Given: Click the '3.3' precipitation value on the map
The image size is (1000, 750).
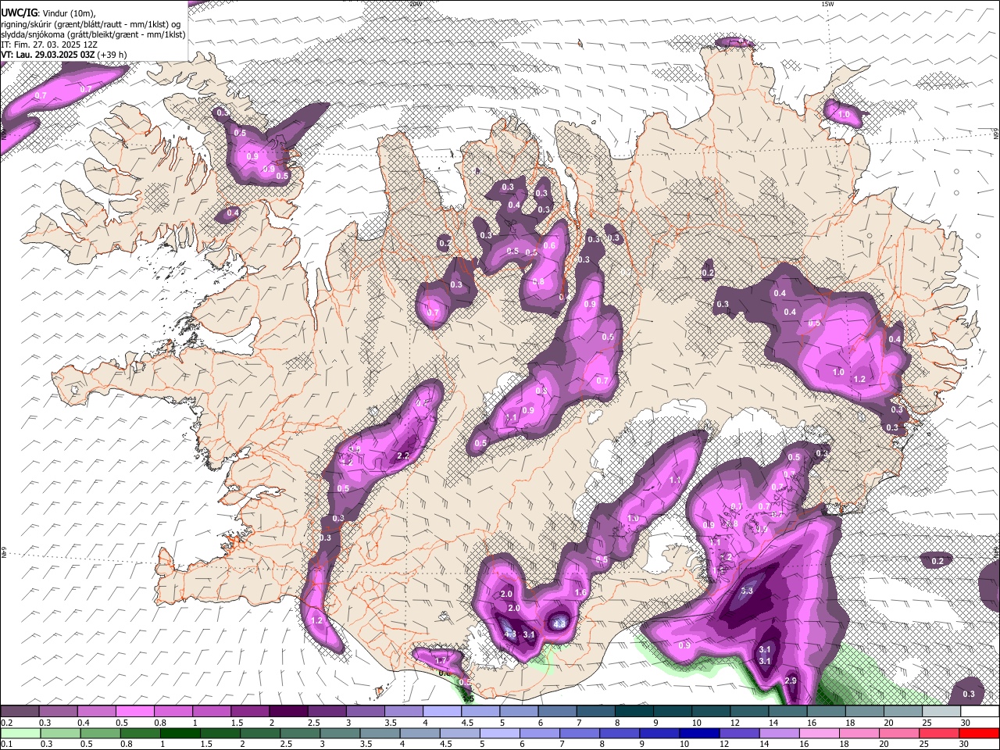Looking at the screenshot, I should [747, 591].
